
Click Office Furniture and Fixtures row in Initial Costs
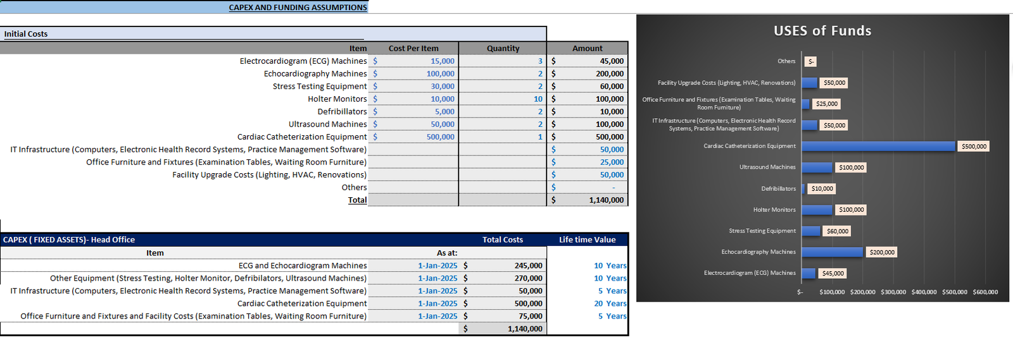tap(226, 162)
